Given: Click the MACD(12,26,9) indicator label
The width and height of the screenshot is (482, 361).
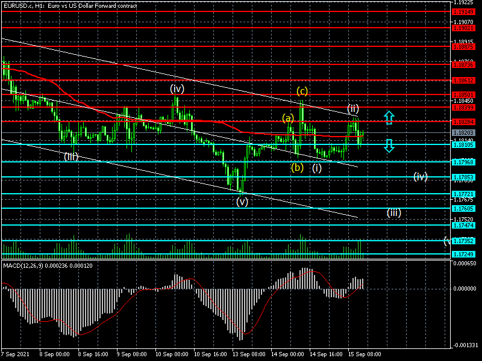Looking at the screenshot, I should (39, 265).
